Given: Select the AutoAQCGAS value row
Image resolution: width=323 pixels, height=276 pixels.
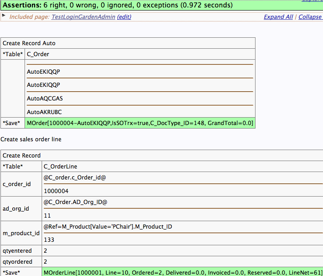Looking at the screenshot, I should click(x=45, y=98).
